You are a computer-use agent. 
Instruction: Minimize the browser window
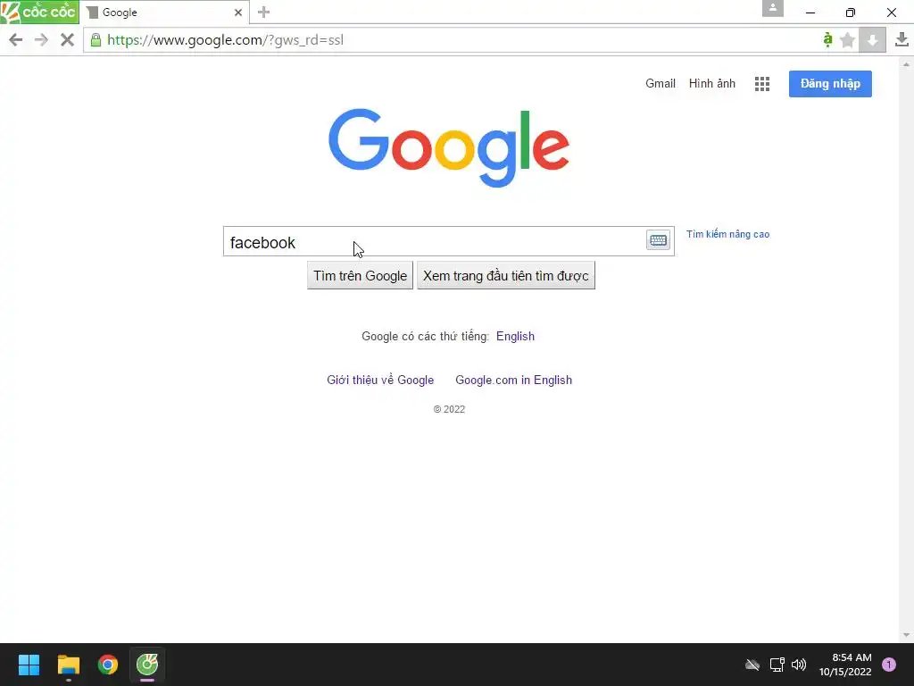click(810, 13)
